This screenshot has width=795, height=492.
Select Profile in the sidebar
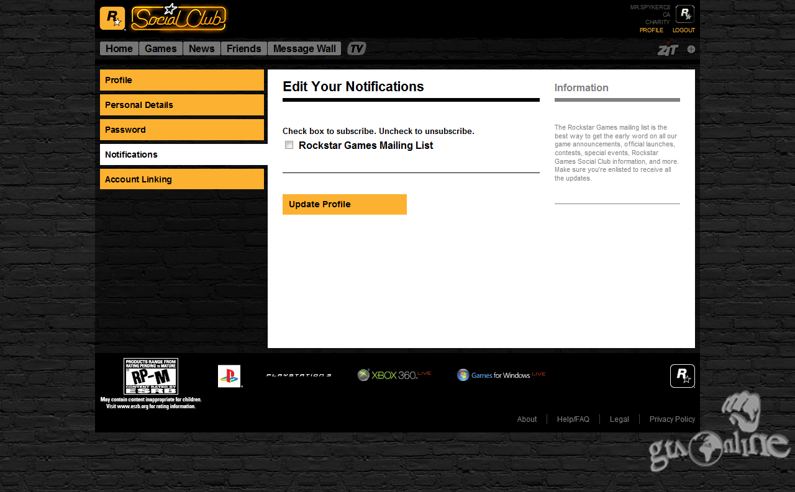point(182,80)
